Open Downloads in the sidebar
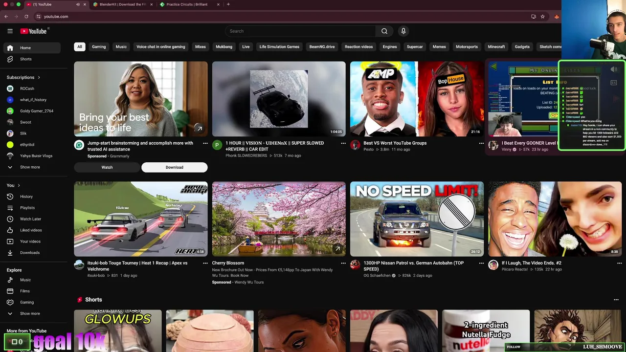The height and width of the screenshot is (352, 626). (x=32, y=253)
